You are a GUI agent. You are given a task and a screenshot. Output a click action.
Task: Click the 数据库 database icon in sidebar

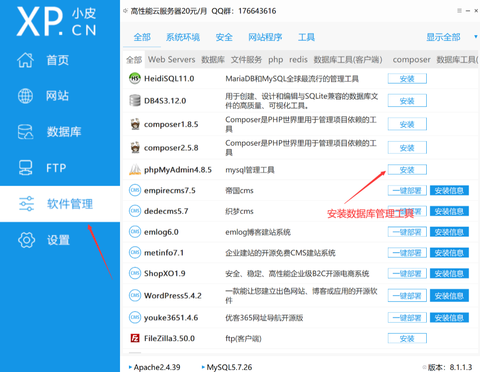point(25,132)
